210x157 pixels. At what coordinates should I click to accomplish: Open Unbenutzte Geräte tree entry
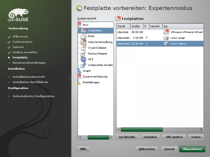coord(100,65)
